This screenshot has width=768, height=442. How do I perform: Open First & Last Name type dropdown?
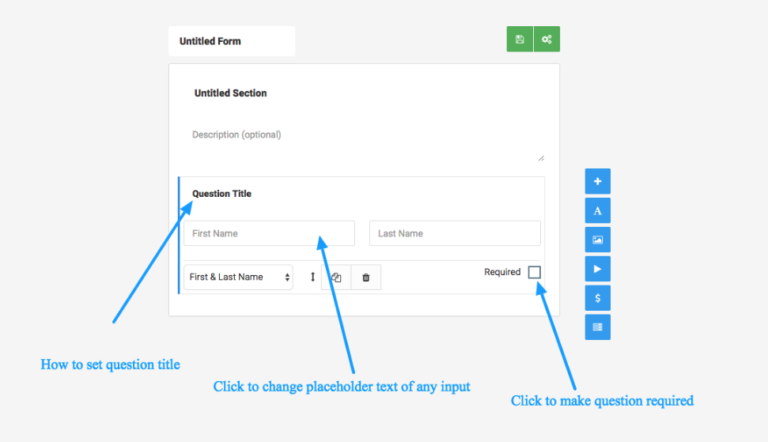(x=238, y=278)
